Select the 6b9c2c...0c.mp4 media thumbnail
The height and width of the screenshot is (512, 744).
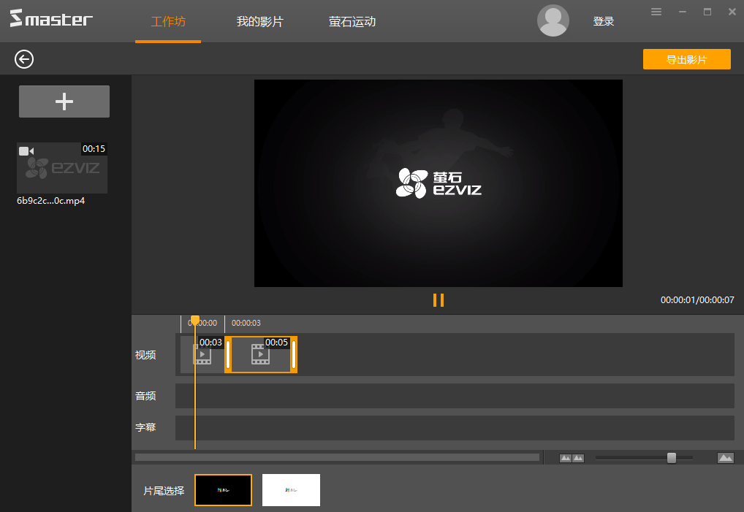click(x=62, y=169)
